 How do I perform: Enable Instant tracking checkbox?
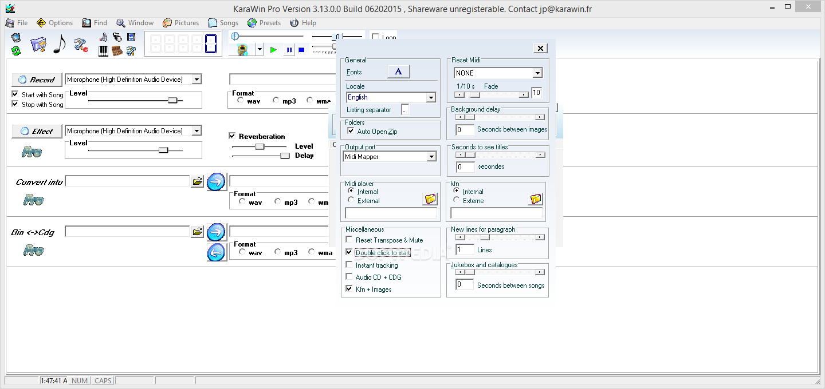point(349,265)
